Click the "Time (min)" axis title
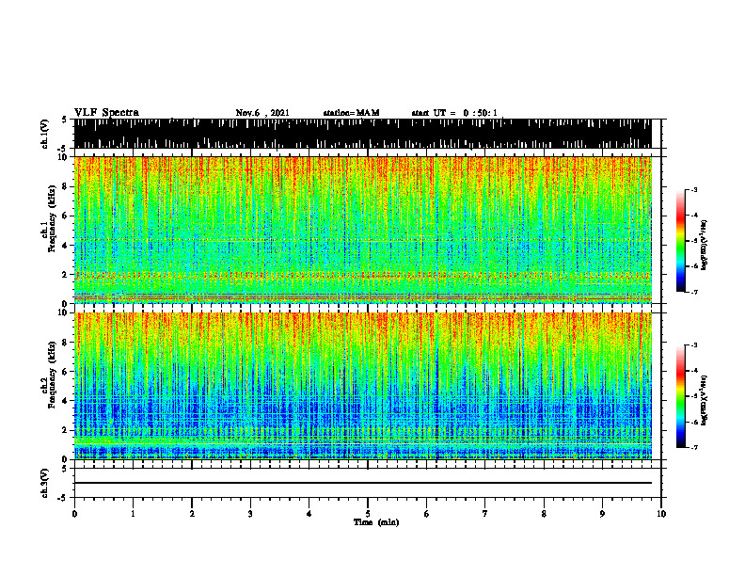The image size is (745, 576). pos(376,522)
